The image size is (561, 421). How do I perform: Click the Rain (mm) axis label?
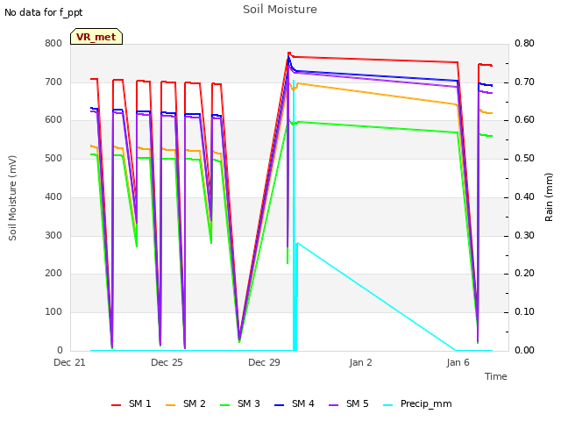click(549, 197)
